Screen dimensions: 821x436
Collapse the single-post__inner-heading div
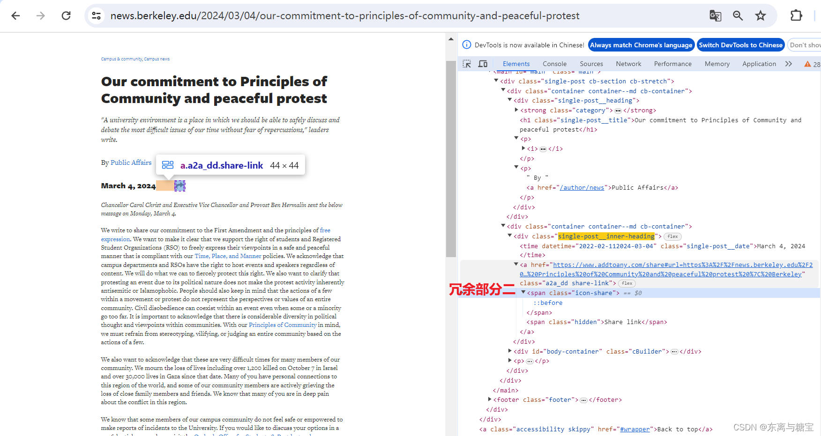coord(510,236)
